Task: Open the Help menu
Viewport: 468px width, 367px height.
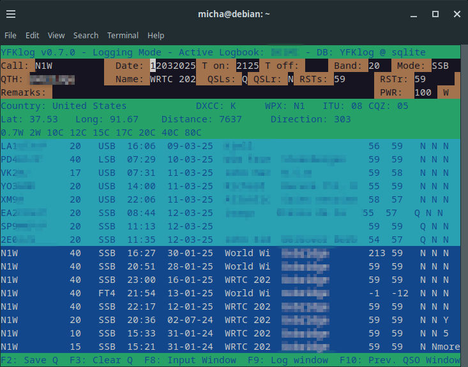Action: click(156, 35)
